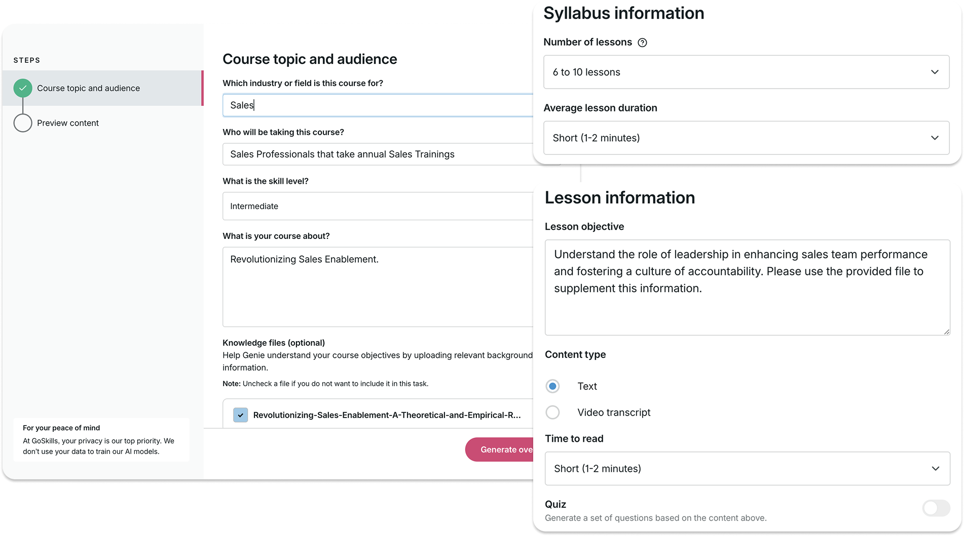Click the help icon next to Number of lessons
964x536 pixels.
pos(643,43)
